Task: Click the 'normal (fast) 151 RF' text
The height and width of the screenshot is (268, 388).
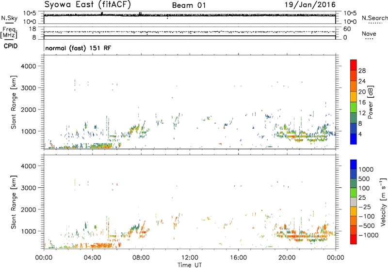Action: (x=78, y=48)
